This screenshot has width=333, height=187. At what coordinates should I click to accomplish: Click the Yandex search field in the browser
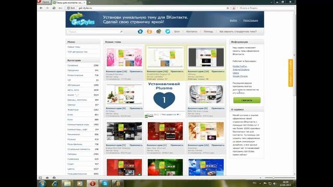[266, 8]
